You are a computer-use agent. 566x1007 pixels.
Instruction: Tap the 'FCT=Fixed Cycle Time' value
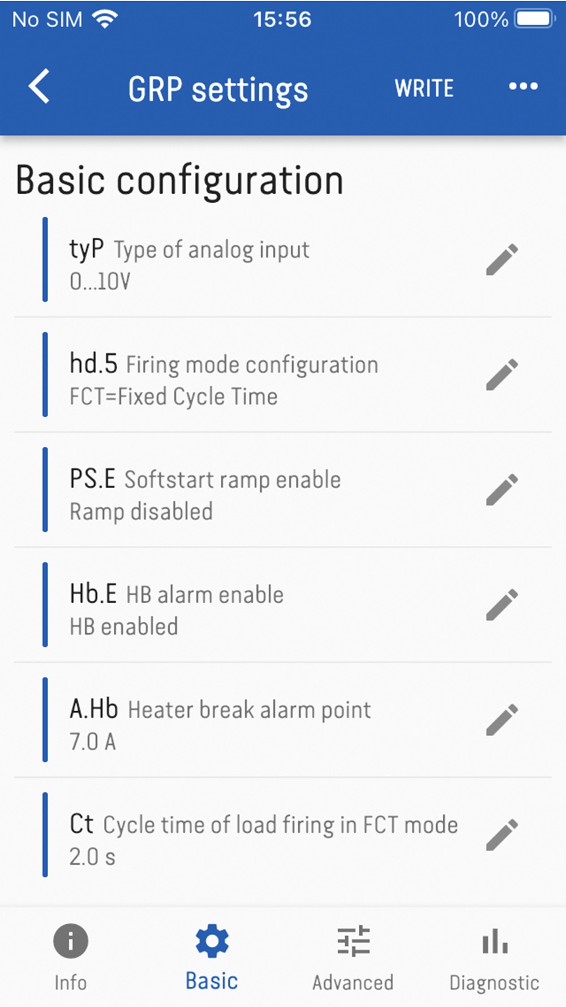(x=173, y=396)
